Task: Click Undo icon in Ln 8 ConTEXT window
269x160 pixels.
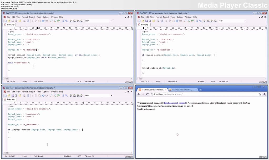Action: (x=43, y=21)
